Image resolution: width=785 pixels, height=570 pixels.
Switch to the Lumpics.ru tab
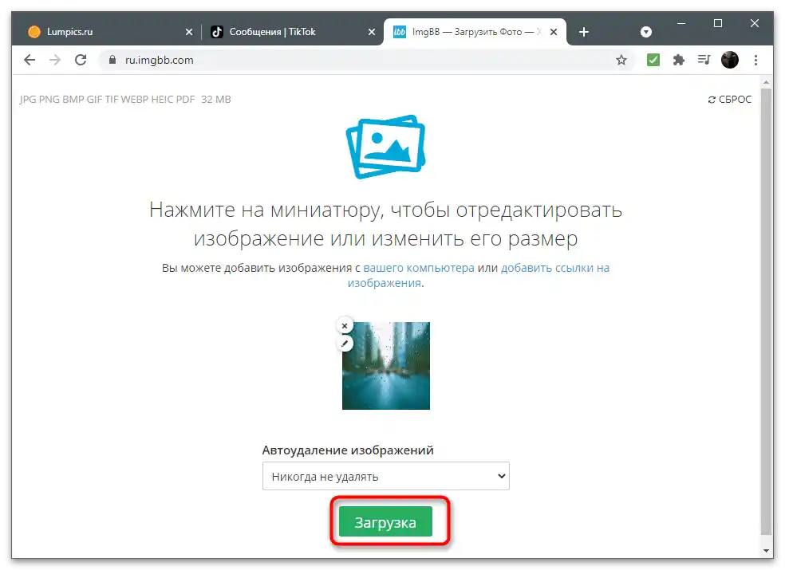pyautogui.click(x=107, y=32)
